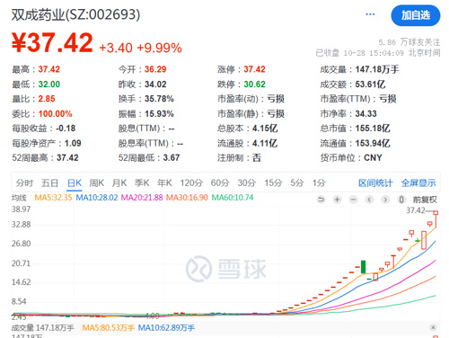Move chart left with the left arrow
Viewport: 449px width, 338px height.
(x=369, y=200)
